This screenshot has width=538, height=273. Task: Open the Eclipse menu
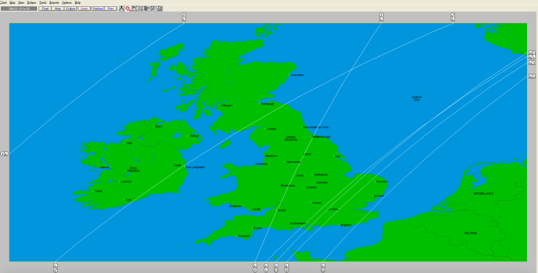[32, 3]
